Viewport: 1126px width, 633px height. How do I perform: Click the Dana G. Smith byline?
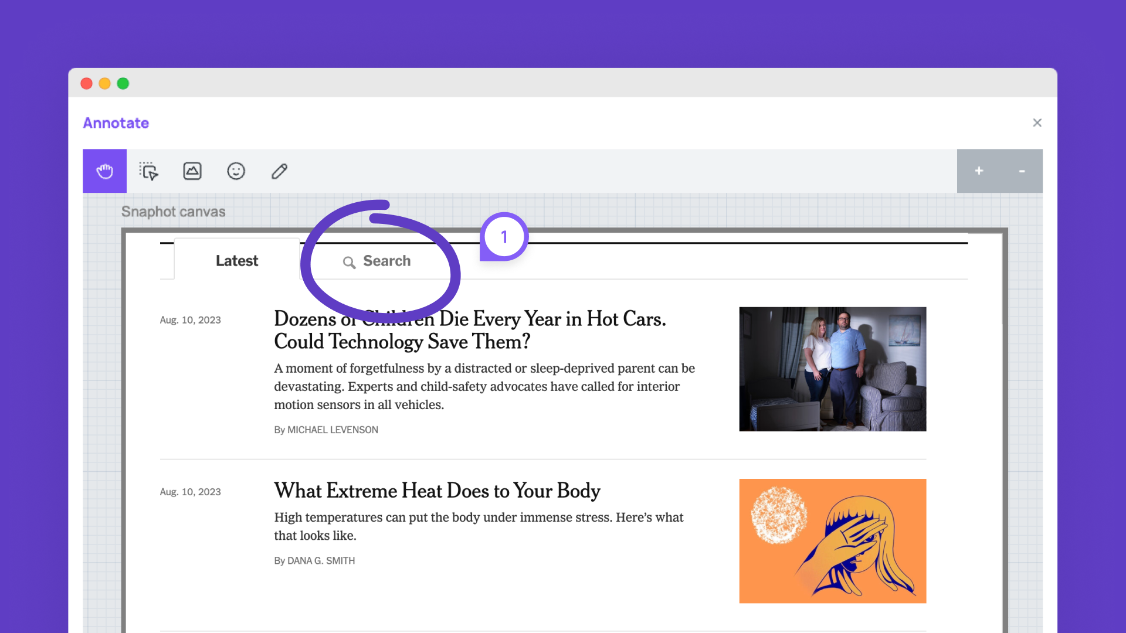(x=314, y=560)
